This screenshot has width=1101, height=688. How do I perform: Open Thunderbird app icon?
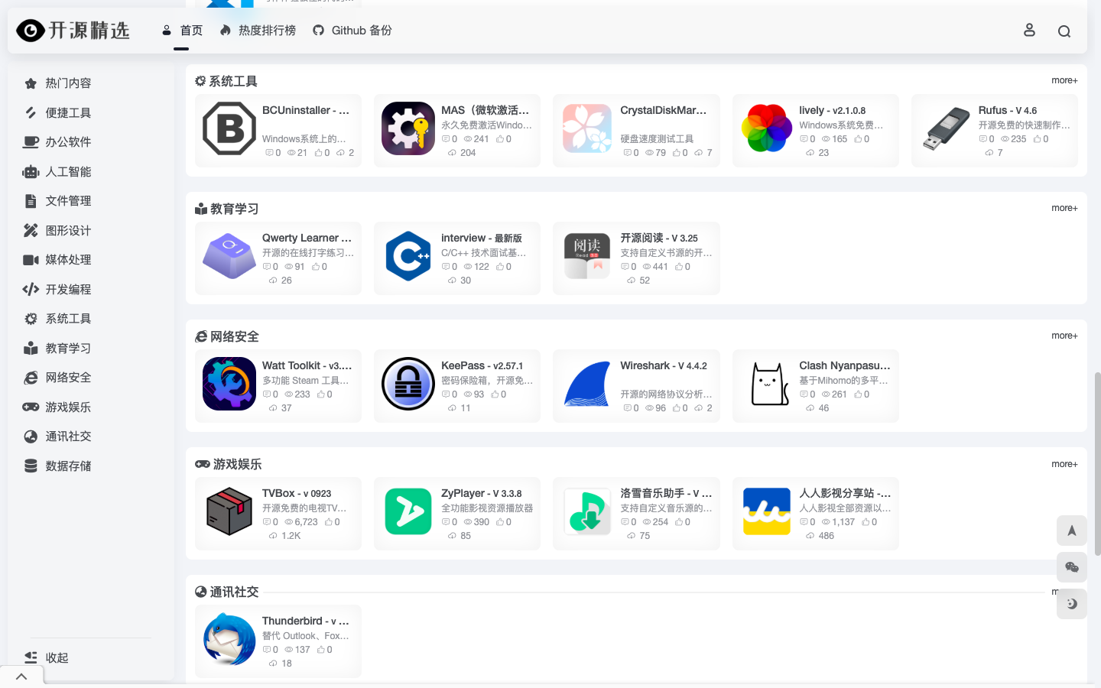click(229, 639)
